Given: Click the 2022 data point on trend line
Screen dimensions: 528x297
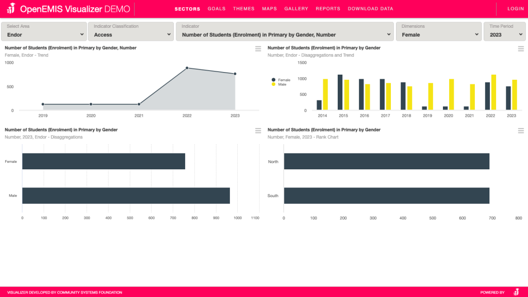Looking at the screenshot, I should 187,68.
